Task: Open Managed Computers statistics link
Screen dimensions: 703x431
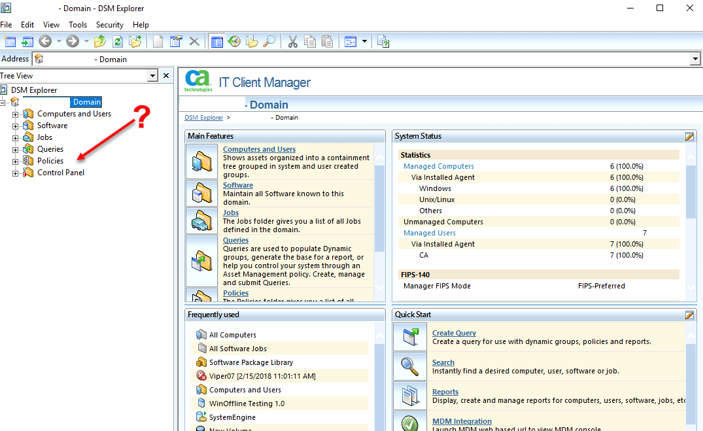Action: [x=438, y=166]
